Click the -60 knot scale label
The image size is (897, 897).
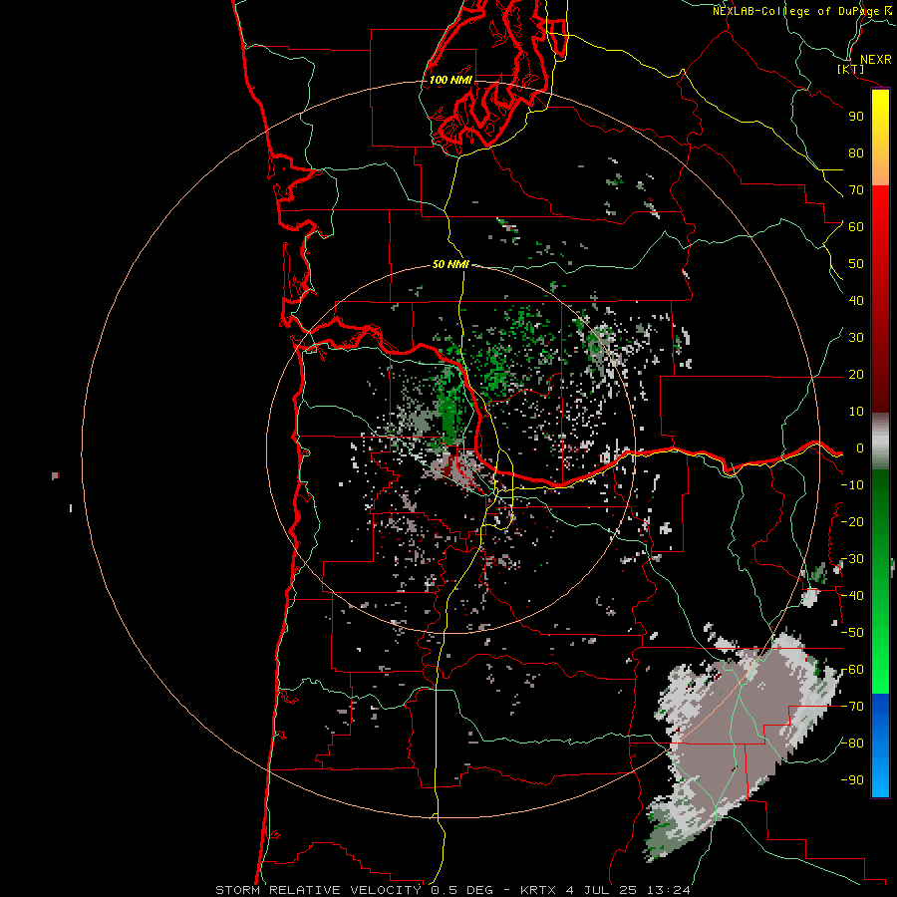pos(852,670)
